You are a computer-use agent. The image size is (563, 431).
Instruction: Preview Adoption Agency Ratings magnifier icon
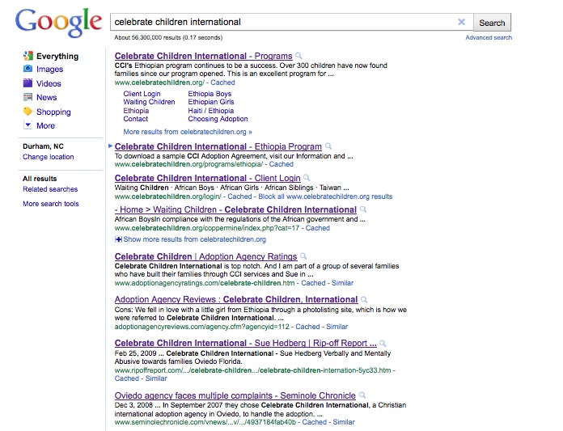[x=303, y=256]
